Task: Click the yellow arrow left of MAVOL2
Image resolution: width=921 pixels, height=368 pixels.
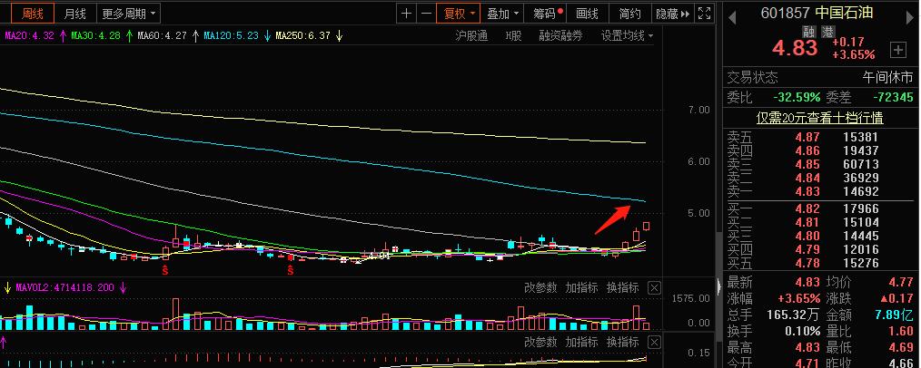Action: 7,287
